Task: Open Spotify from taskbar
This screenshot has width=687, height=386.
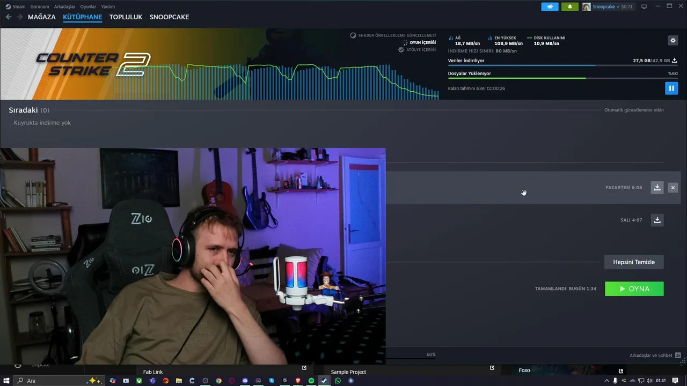Action: coord(311,381)
